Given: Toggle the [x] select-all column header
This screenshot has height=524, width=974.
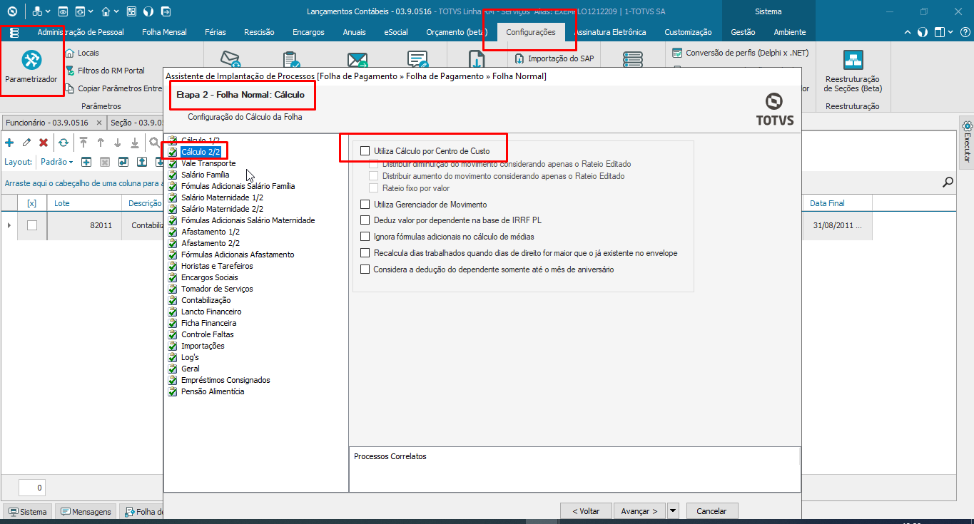Looking at the screenshot, I should pos(31,203).
